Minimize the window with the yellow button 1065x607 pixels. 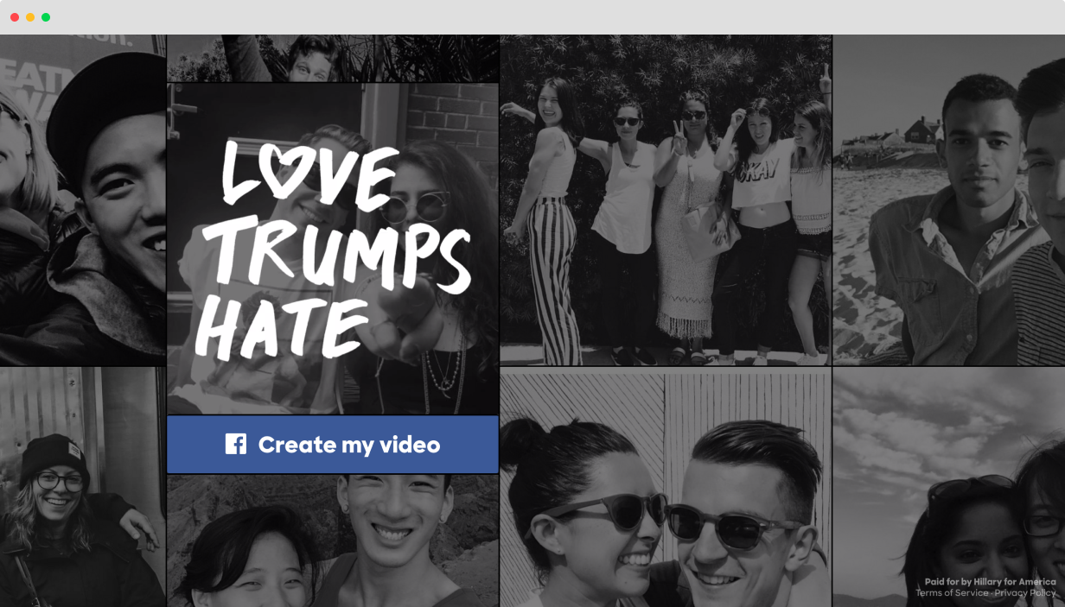30,17
